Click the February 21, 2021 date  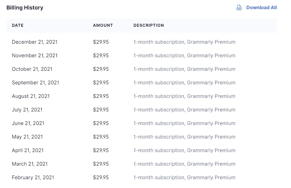coord(33,177)
